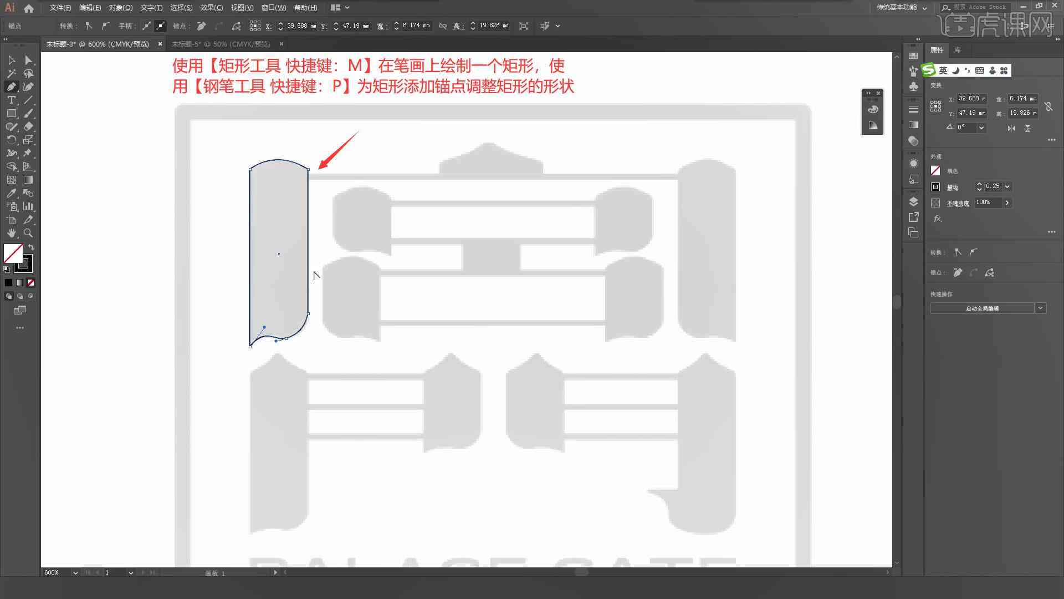The image size is (1064, 599).
Task: Select the Rectangle tool
Action: 10,113
